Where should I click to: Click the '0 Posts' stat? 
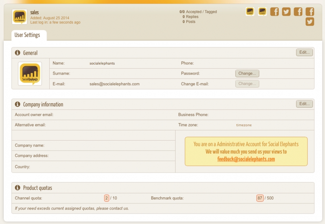click(x=189, y=22)
